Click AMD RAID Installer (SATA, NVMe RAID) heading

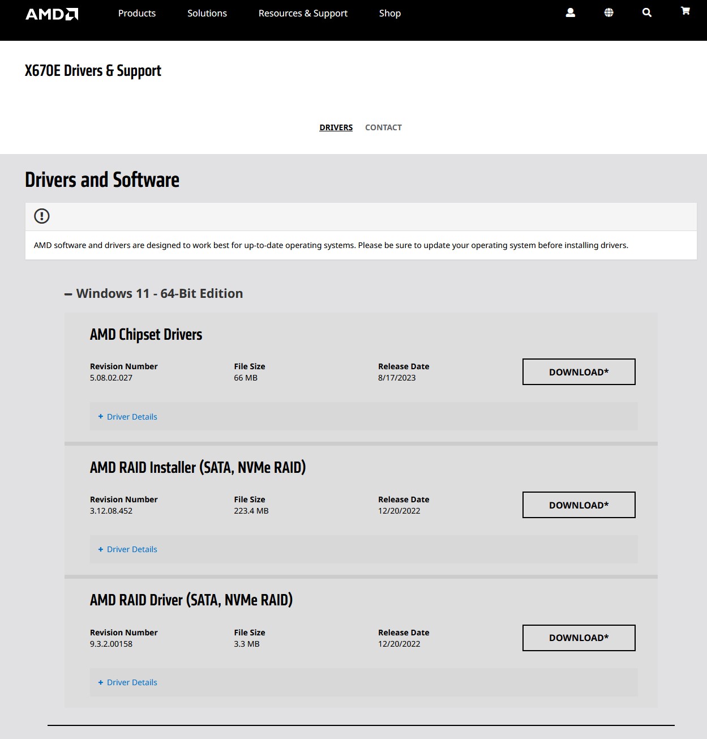pos(198,467)
